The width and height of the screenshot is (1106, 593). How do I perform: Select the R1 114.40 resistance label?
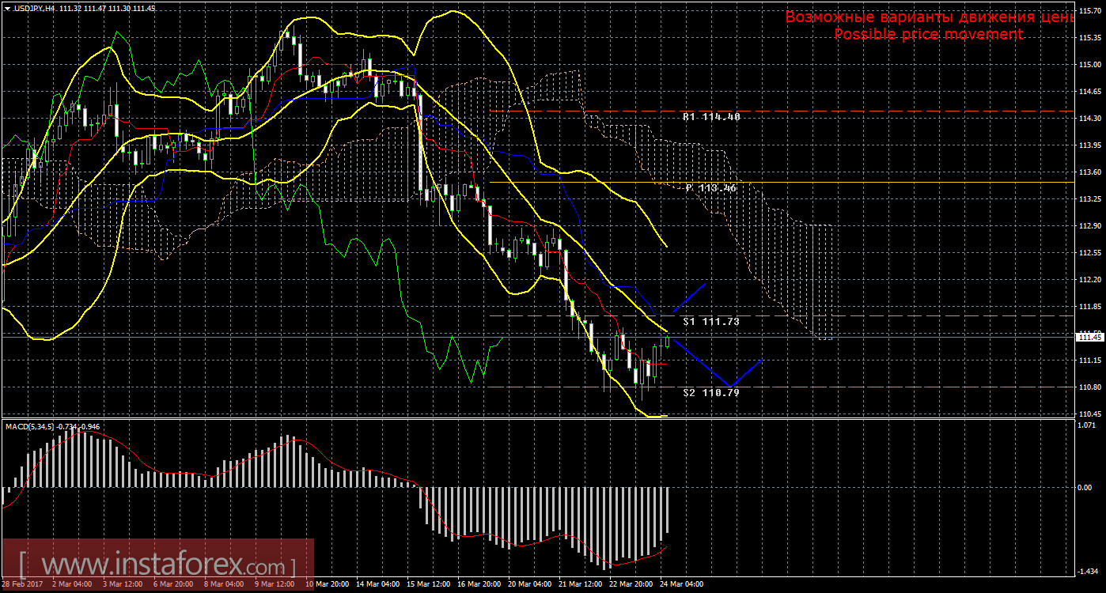point(711,117)
